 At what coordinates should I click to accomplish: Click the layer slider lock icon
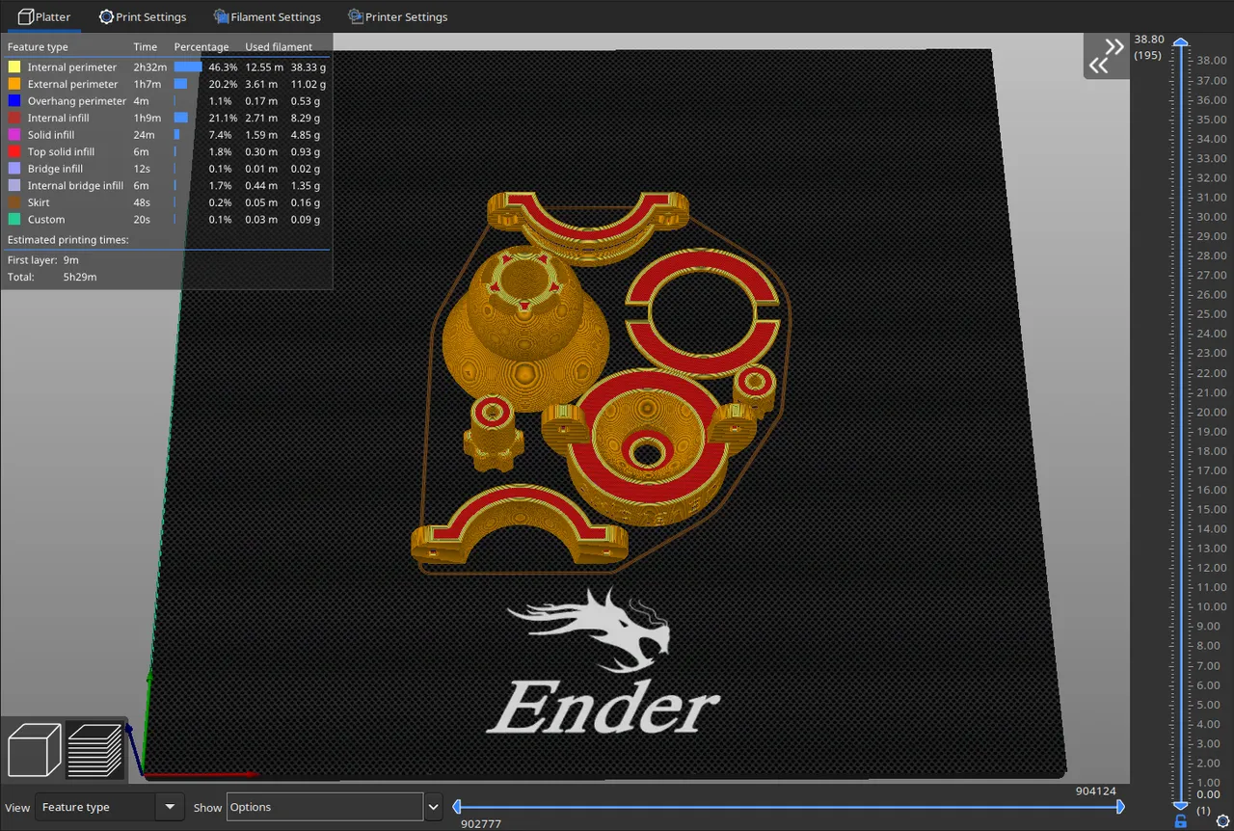[x=1180, y=821]
